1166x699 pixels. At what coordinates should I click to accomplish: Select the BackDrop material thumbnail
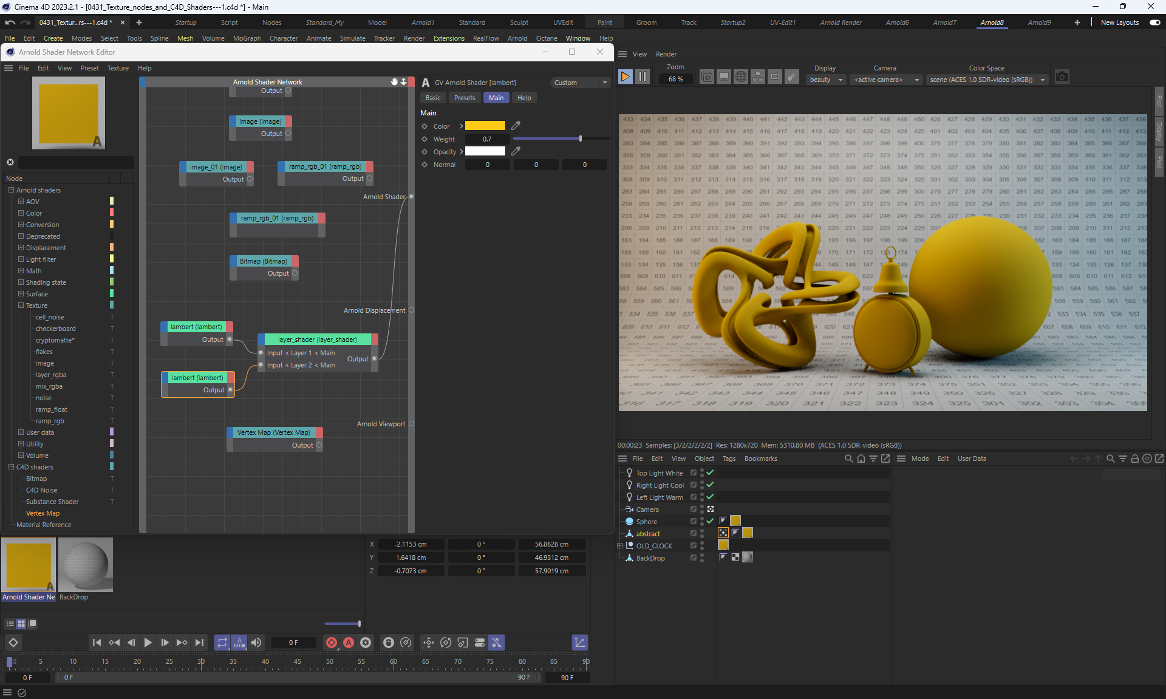(86, 565)
